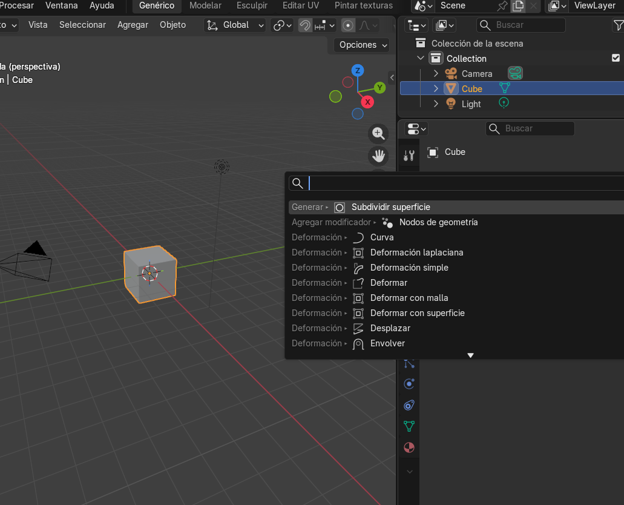Select Nodos de geometría modifier entry

click(x=438, y=222)
